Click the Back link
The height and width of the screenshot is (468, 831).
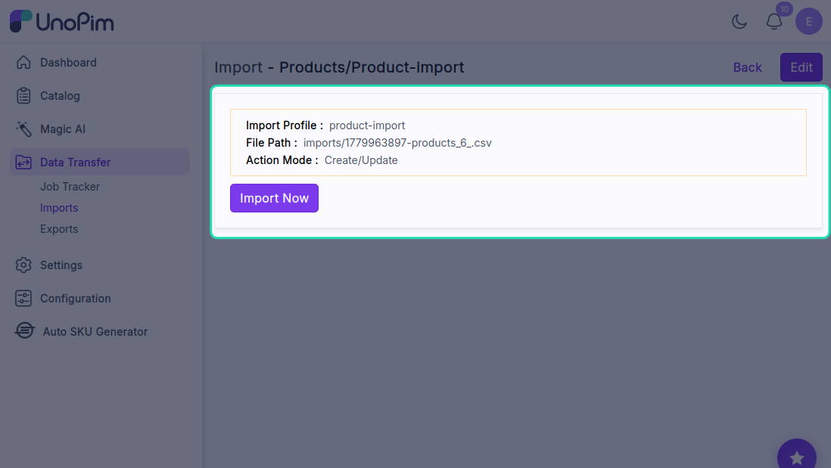click(x=747, y=67)
